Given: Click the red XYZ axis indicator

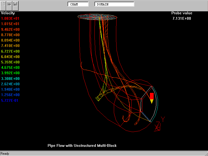Looking at the screenshot, I should (157, 126).
